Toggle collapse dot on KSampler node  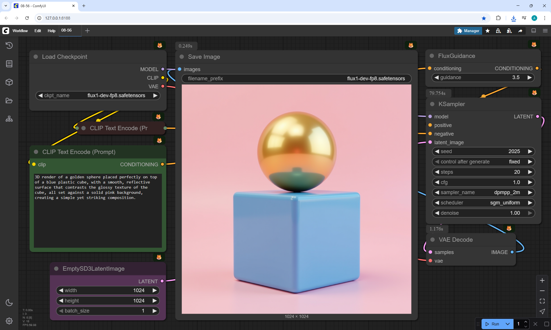(x=432, y=104)
